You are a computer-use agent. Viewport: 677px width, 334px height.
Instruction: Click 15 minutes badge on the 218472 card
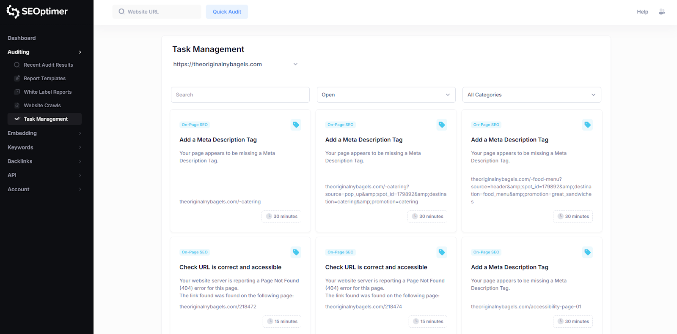pos(282,321)
